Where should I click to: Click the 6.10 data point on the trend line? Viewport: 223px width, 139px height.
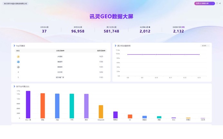pyautogui.click(x=156, y=54)
